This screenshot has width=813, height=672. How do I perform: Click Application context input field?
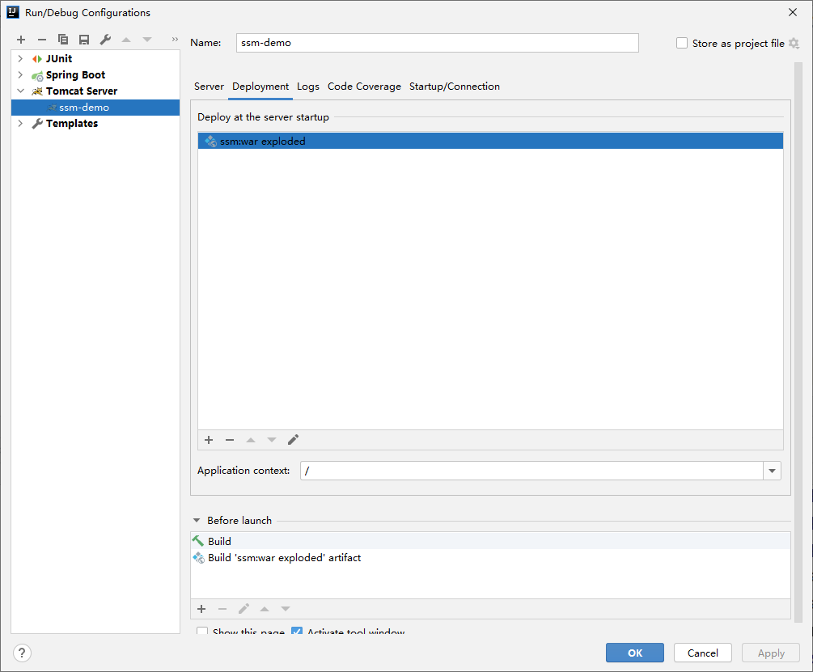click(531, 471)
